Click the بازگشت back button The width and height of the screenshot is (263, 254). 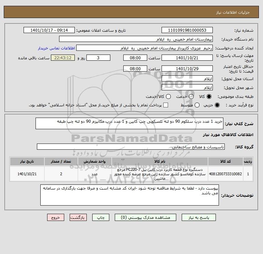click(x=78, y=218)
